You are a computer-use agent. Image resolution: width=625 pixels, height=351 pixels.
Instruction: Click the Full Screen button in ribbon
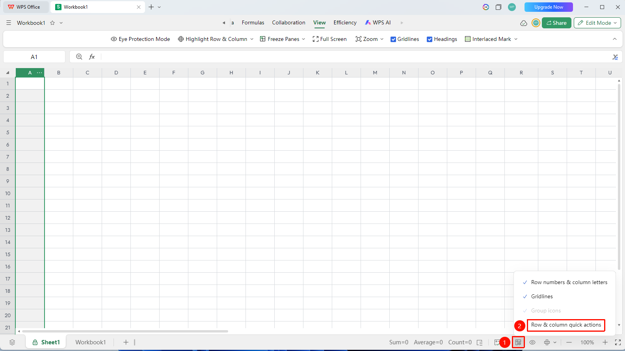(x=329, y=39)
